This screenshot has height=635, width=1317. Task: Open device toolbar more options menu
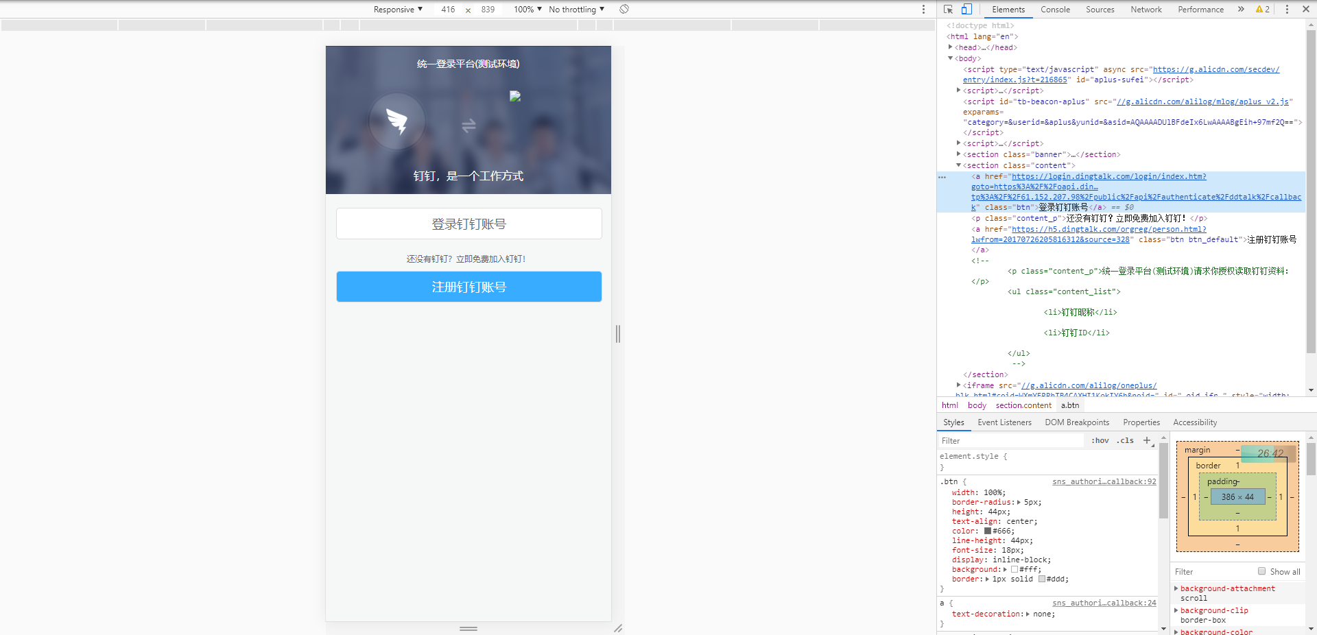(923, 9)
